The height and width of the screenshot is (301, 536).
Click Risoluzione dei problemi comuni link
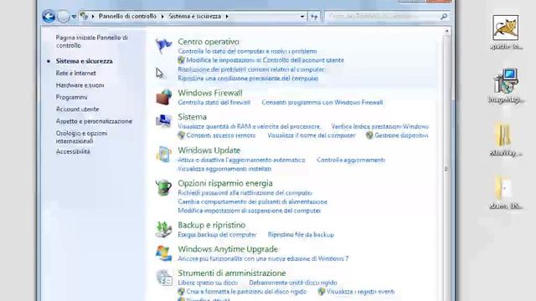[251, 69]
